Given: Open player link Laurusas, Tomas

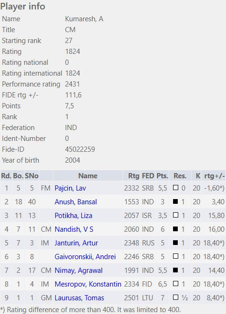Looking at the screenshot, I should click(x=79, y=298).
